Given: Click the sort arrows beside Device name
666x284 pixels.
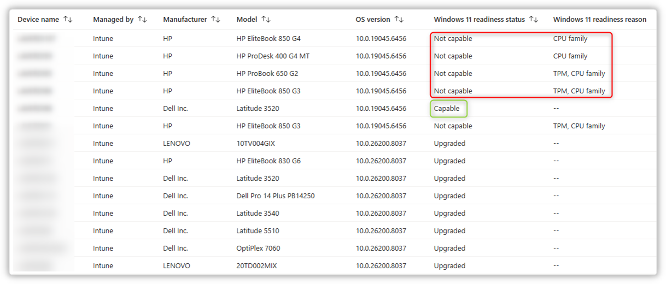Looking at the screenshot, I should pyautogui.click(x=68, y=20).
